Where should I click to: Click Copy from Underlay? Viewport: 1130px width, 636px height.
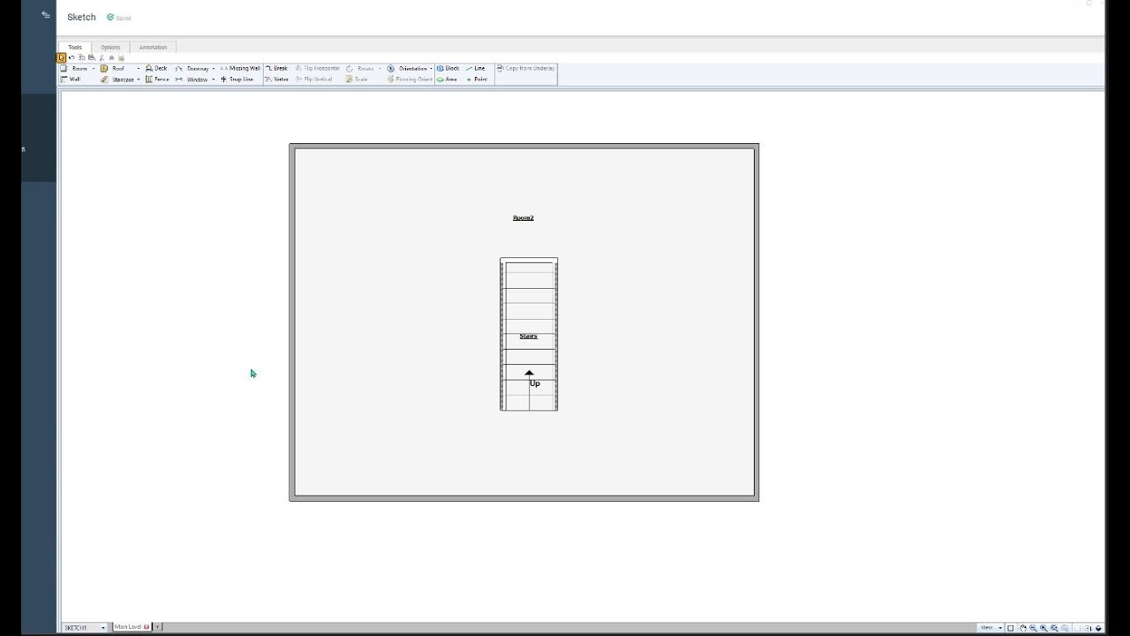pos(526,68)
